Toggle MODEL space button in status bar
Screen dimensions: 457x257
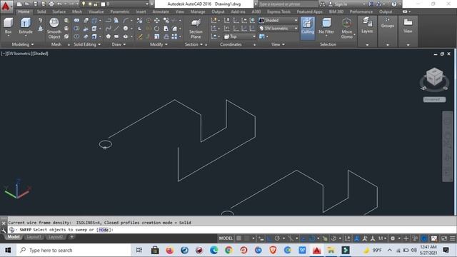pos(226,238)
